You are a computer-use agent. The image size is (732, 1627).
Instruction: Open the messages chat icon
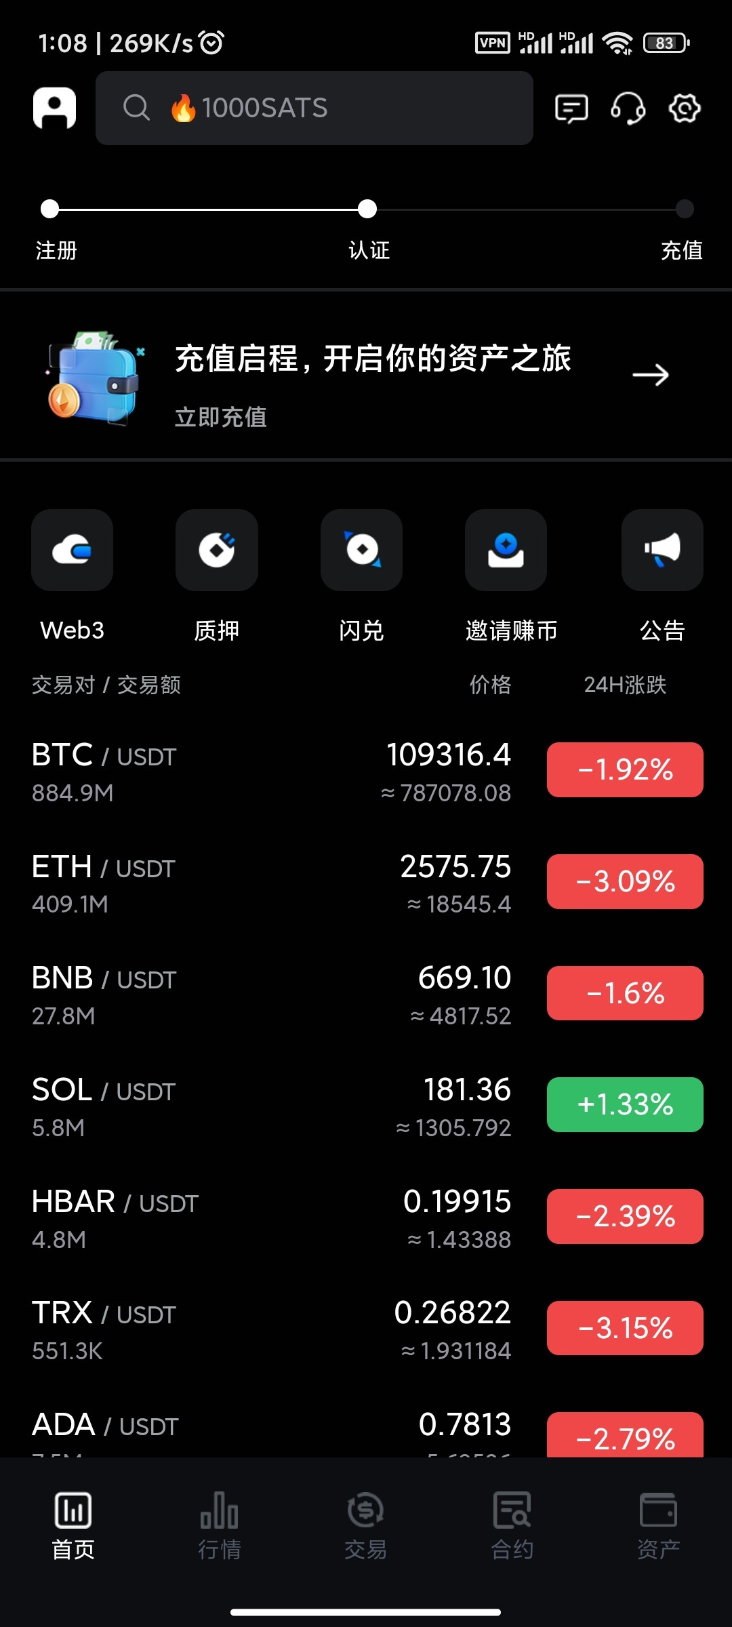[571, 108]
